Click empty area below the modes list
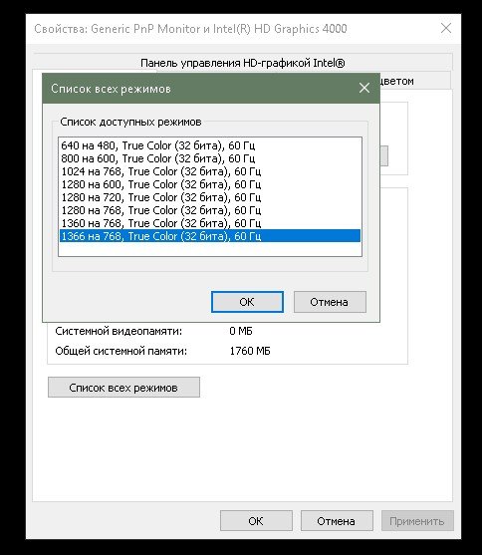 click(210, 249)
